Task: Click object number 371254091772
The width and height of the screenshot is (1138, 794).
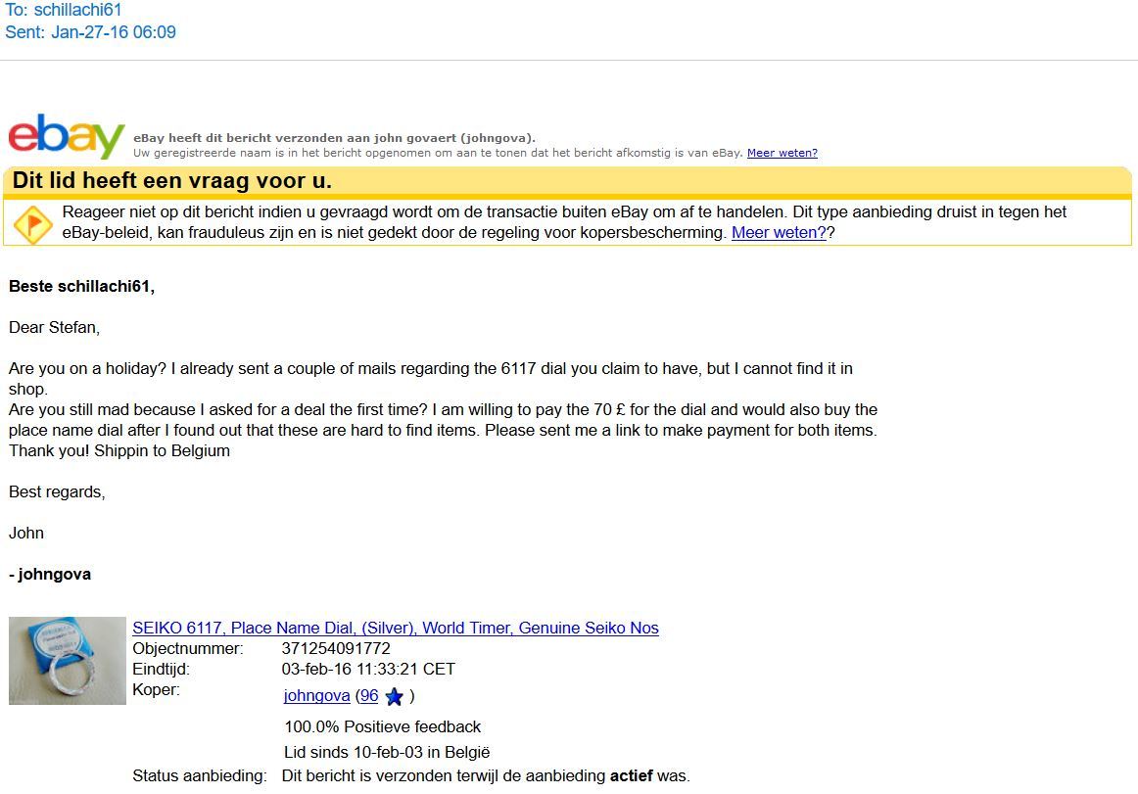Action: pyautogui.click(x=336, y=649)
